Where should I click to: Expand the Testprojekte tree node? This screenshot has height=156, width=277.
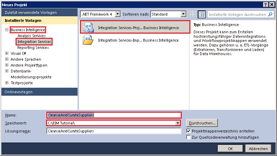point(7,83)
